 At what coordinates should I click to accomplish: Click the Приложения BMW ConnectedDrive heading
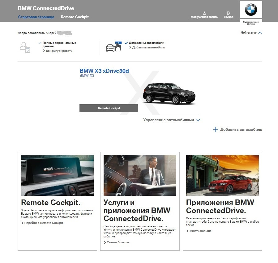(x=220, y=207)
